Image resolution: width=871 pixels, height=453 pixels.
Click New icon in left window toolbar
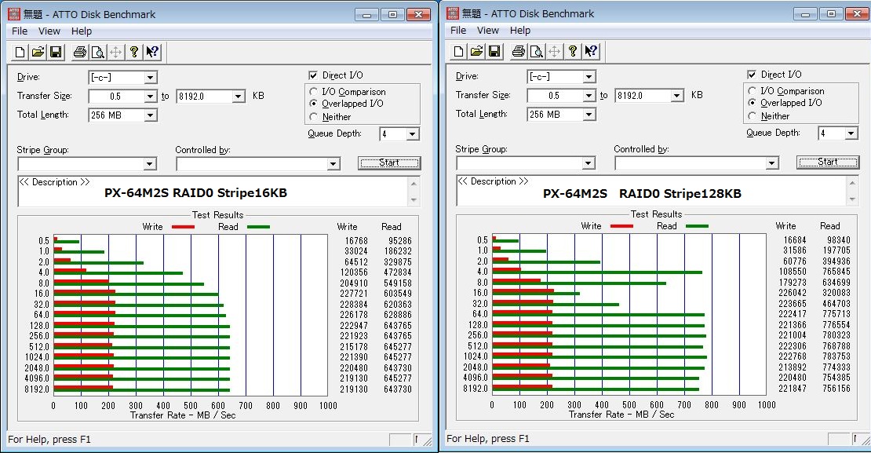click(x=20, y=53)
